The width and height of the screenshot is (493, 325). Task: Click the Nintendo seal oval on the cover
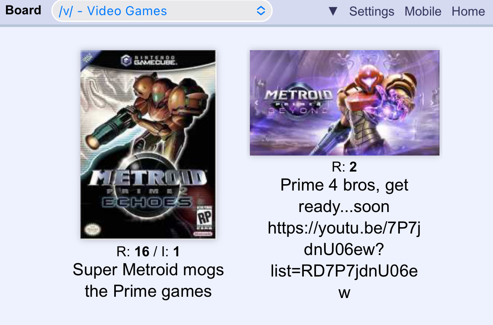pyautogui.click(x=92, y=229)
